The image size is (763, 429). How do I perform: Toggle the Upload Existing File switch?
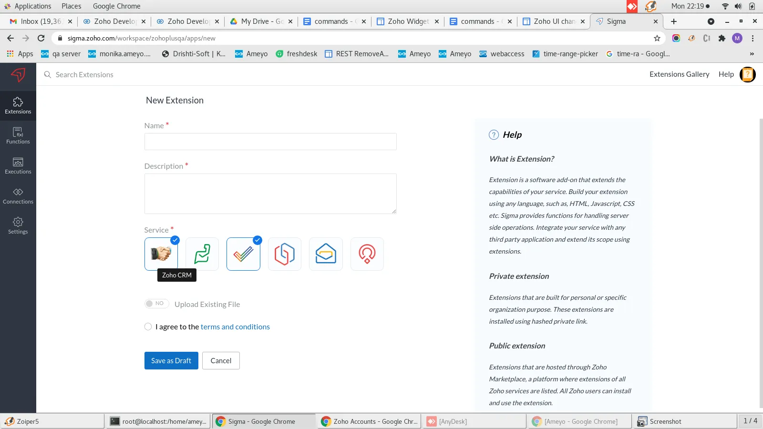pyautogui.click(x=157, y=304)
